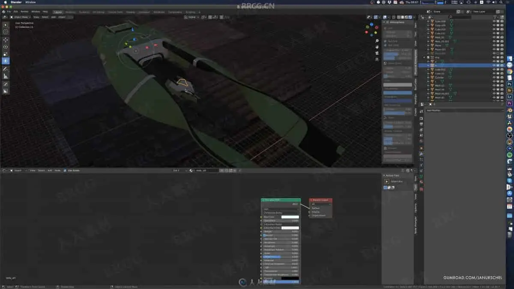
Task: Open the Node Wrangler sidebar tab
Action: click(x=415, y=224)
